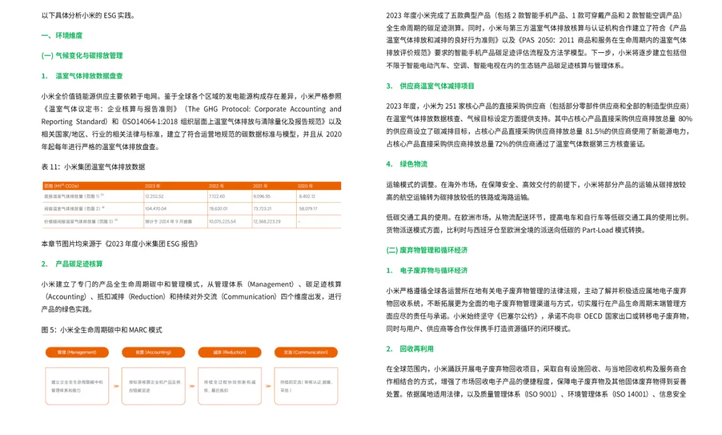The width and height of the screenshot is (722, 435).
Task: Click the orange "Communication" pill label
Action: [x=306, y=353]
